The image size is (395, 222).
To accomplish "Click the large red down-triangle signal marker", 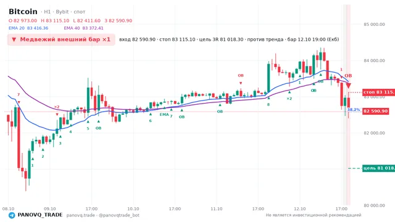I will click(x=348, y=86).
